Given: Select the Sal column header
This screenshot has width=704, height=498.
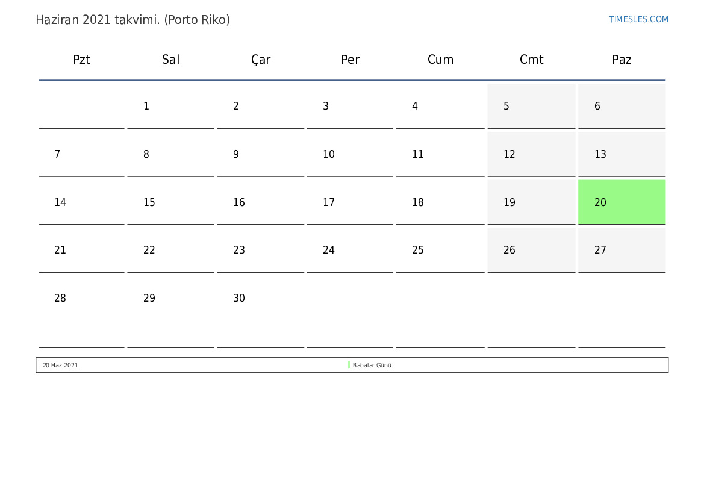Looking at the screenshot, I should pyautogui.click(x=170, y=59).
